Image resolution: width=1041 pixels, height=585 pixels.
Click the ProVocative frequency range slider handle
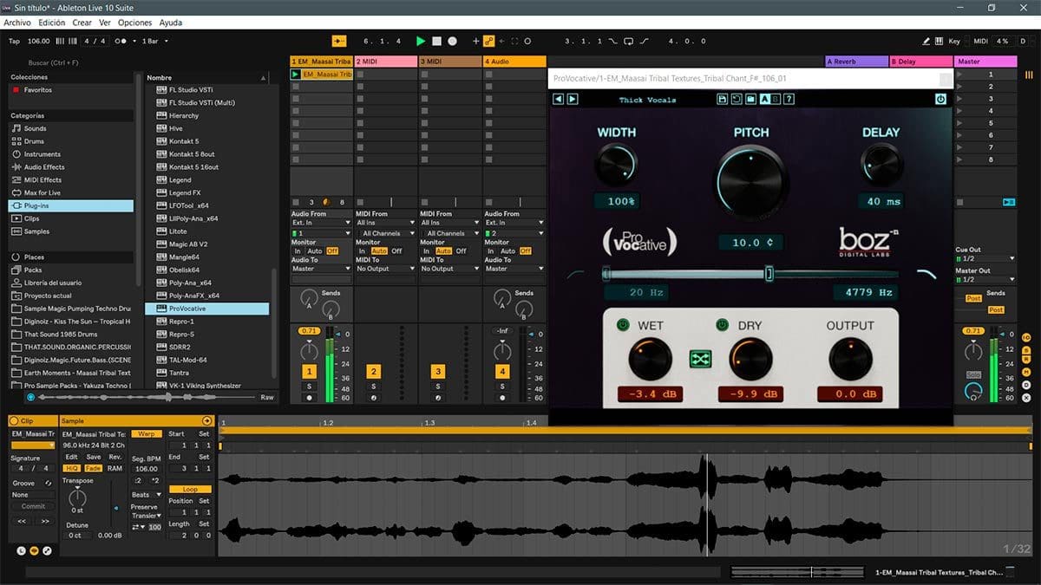(769, 274)
